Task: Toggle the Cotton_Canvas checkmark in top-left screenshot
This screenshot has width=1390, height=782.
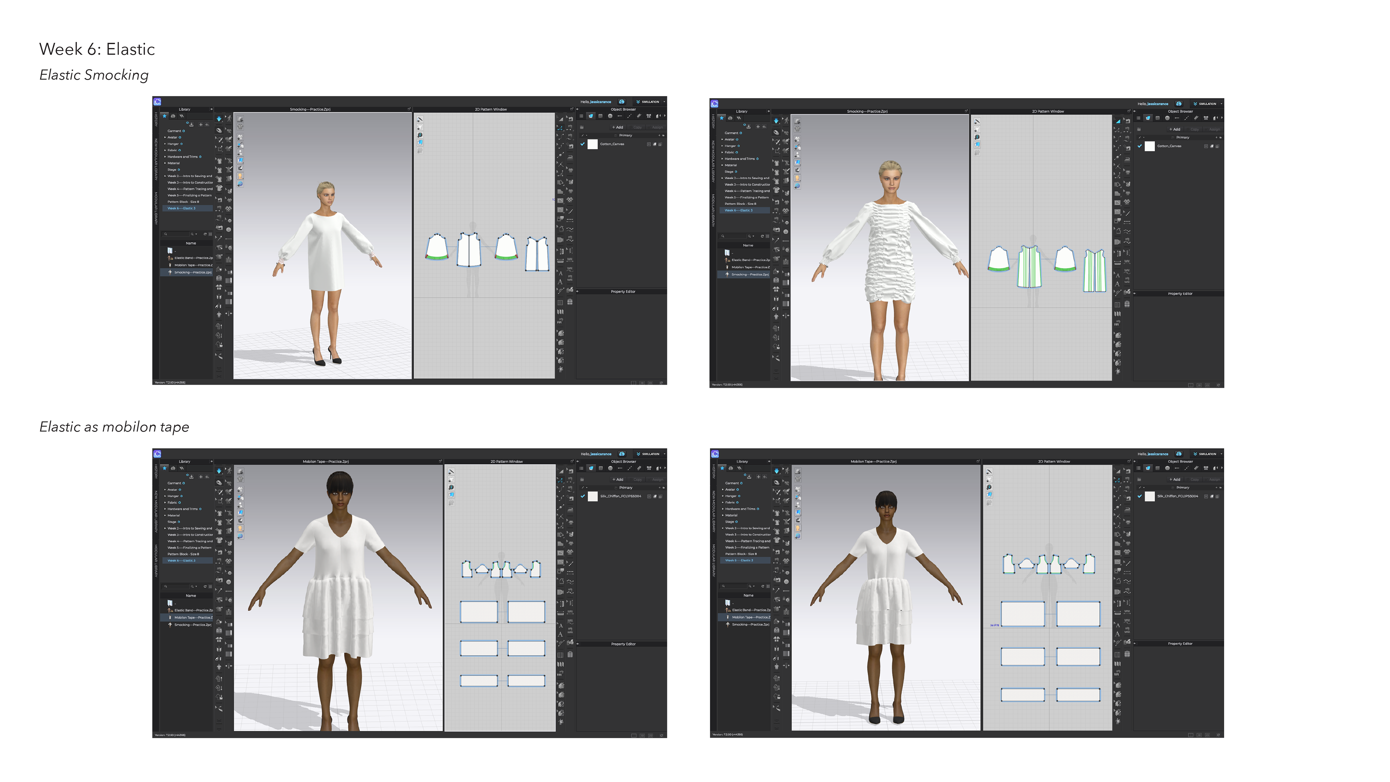Action: click(583, 144)
